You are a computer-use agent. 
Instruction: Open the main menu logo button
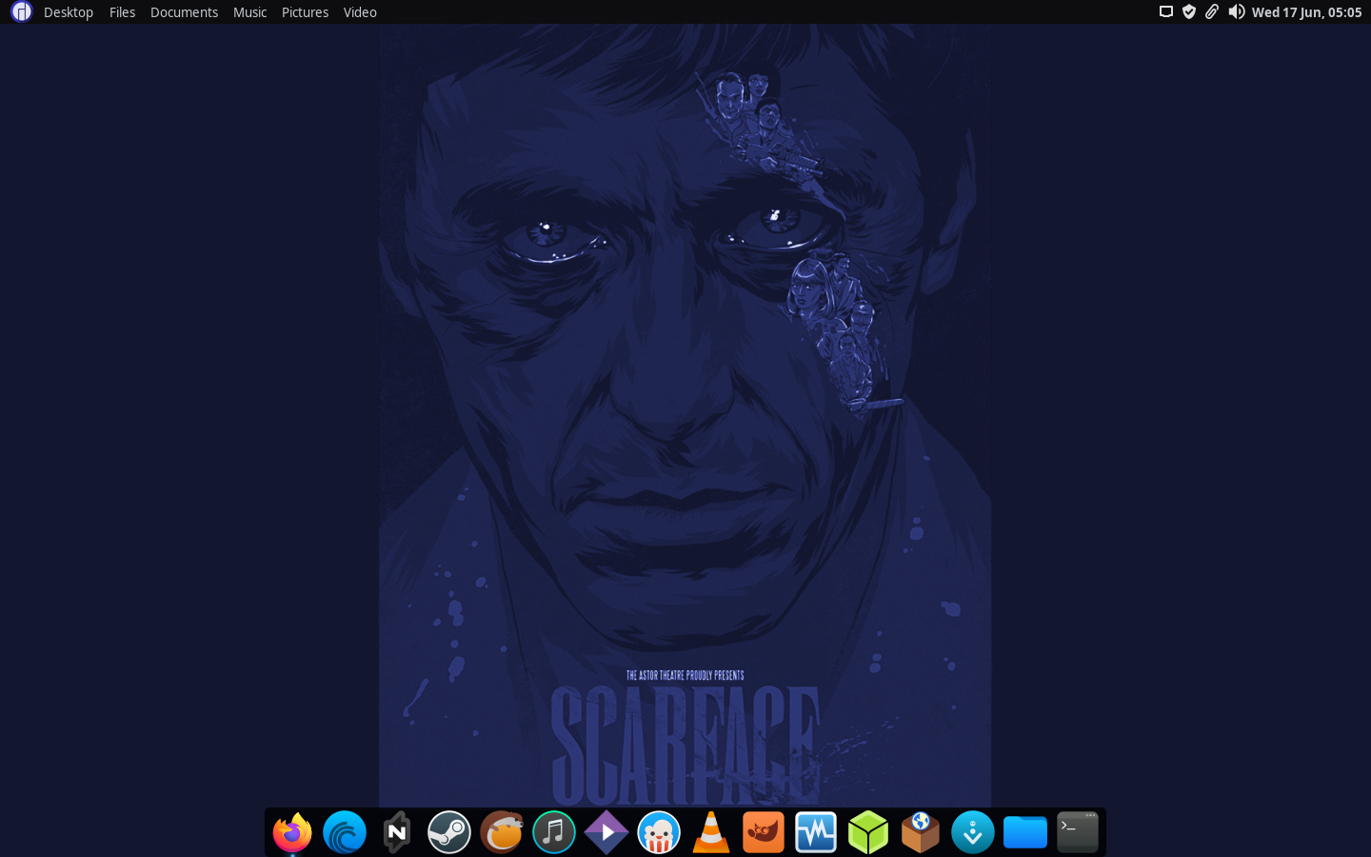(21, 12)
